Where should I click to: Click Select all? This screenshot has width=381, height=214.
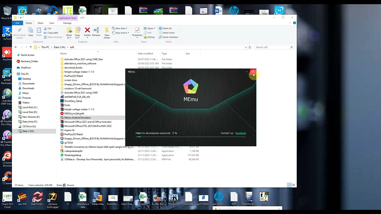[165, 29]
